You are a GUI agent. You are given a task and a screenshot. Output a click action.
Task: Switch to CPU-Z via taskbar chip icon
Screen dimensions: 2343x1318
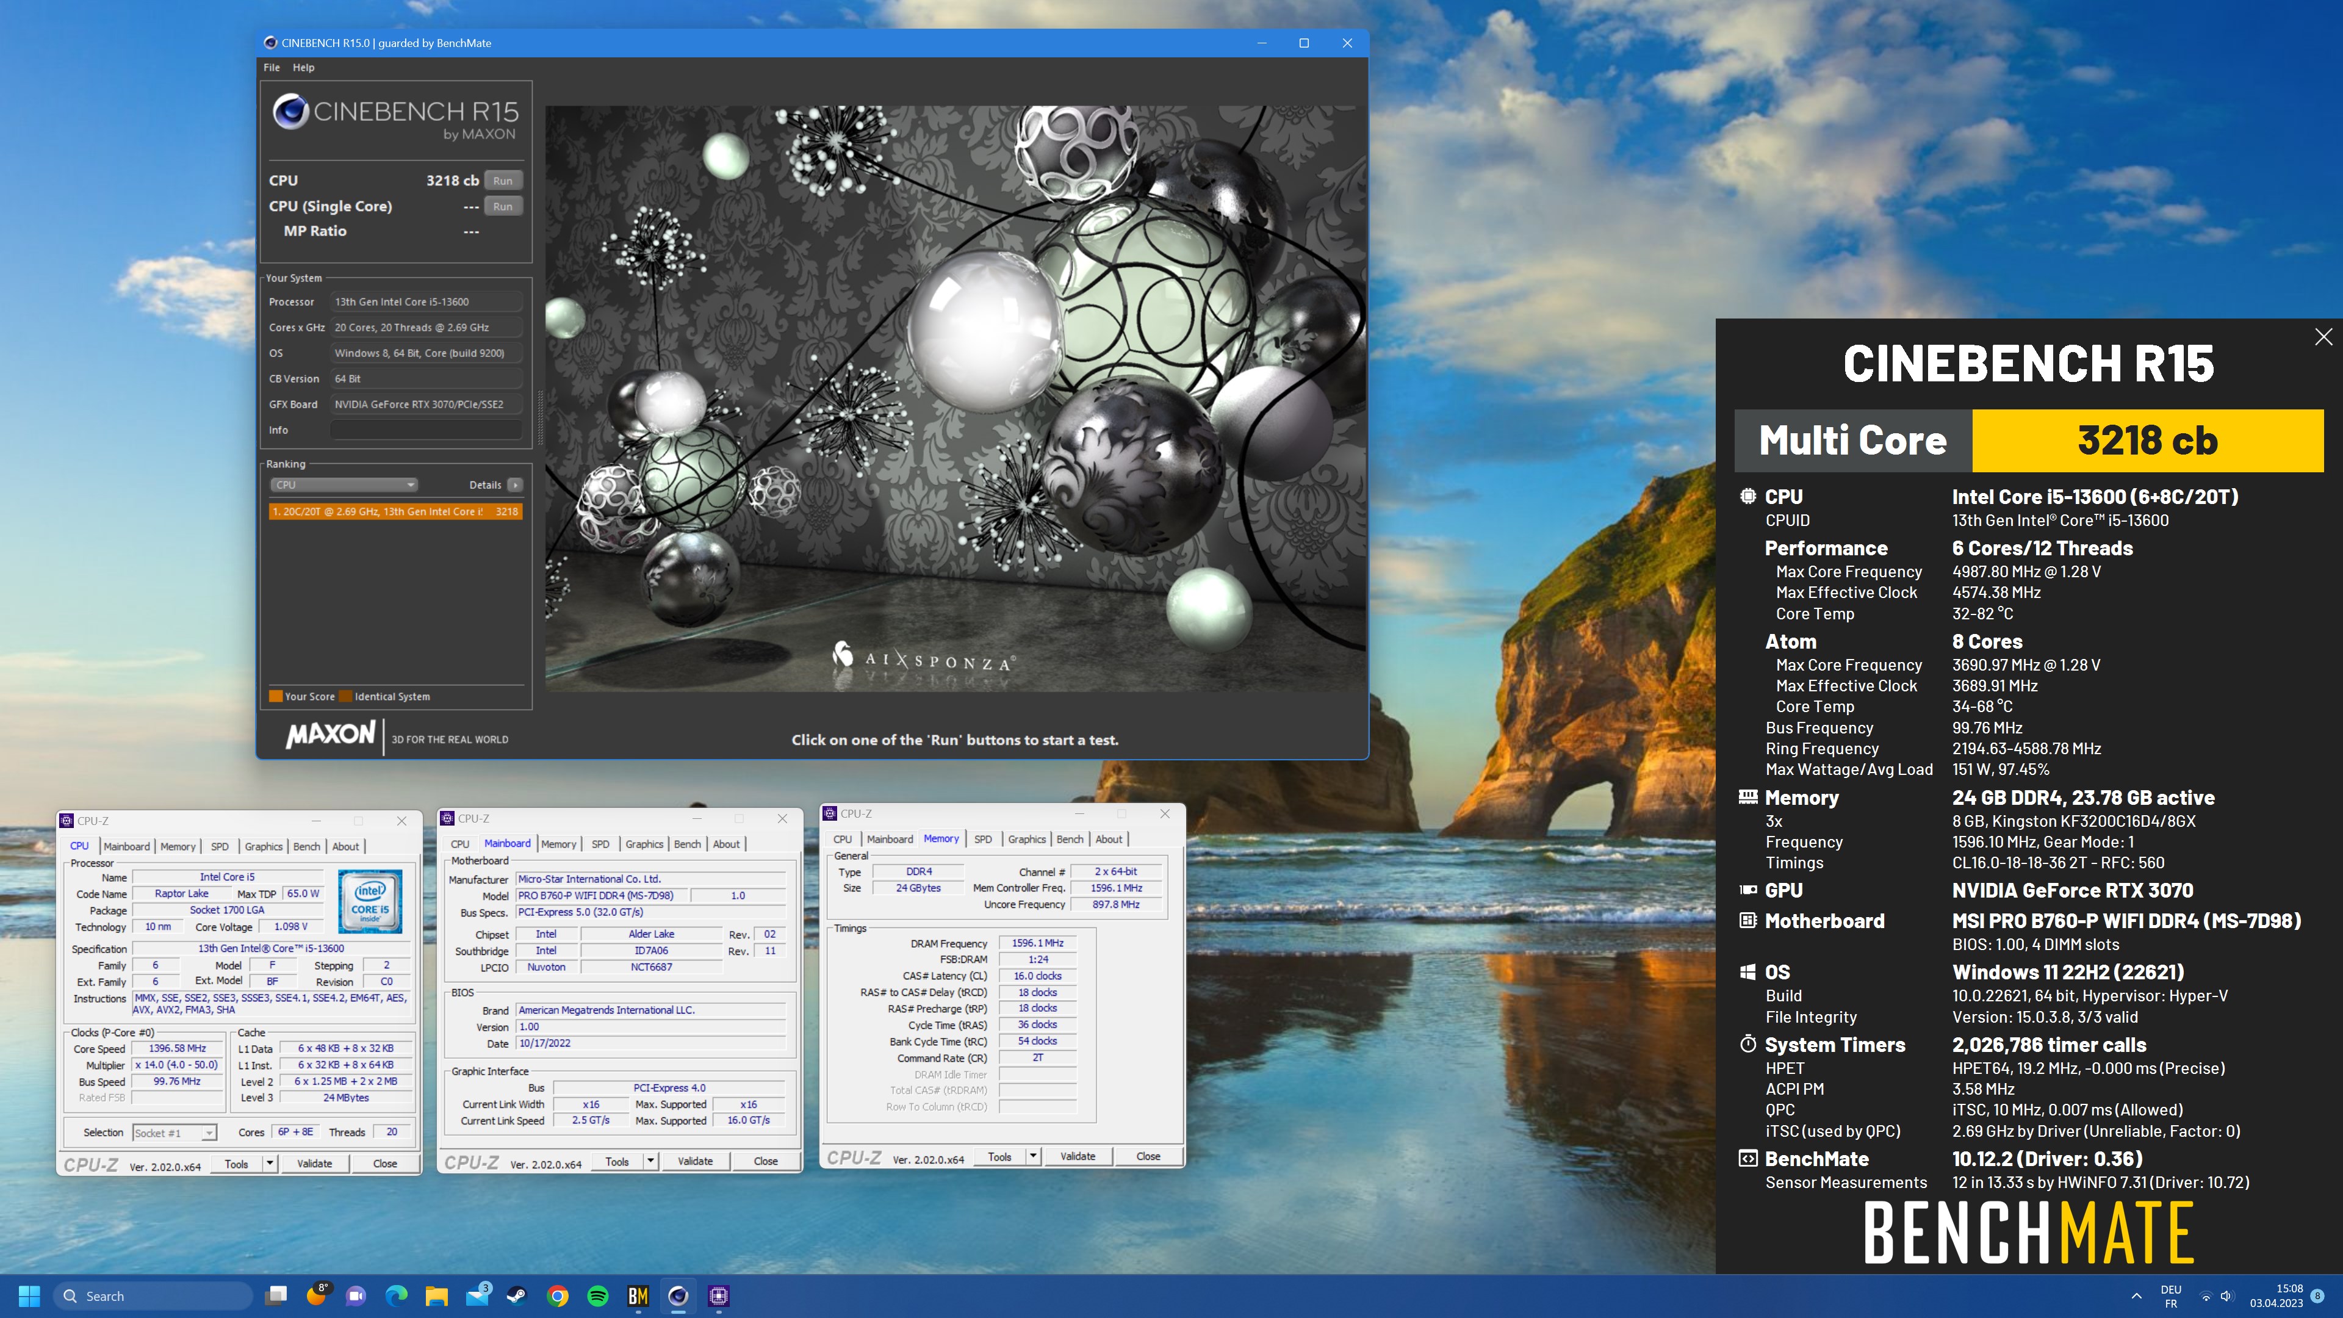coord(719,1295)
